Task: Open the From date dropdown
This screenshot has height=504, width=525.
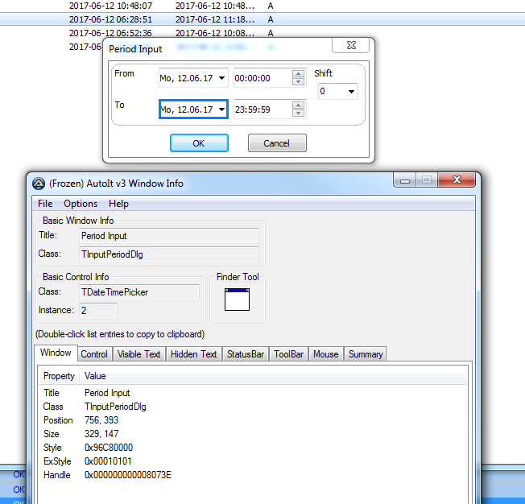Action: click(x=221, y=78)
